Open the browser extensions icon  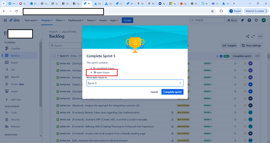(x=221, y=11)
